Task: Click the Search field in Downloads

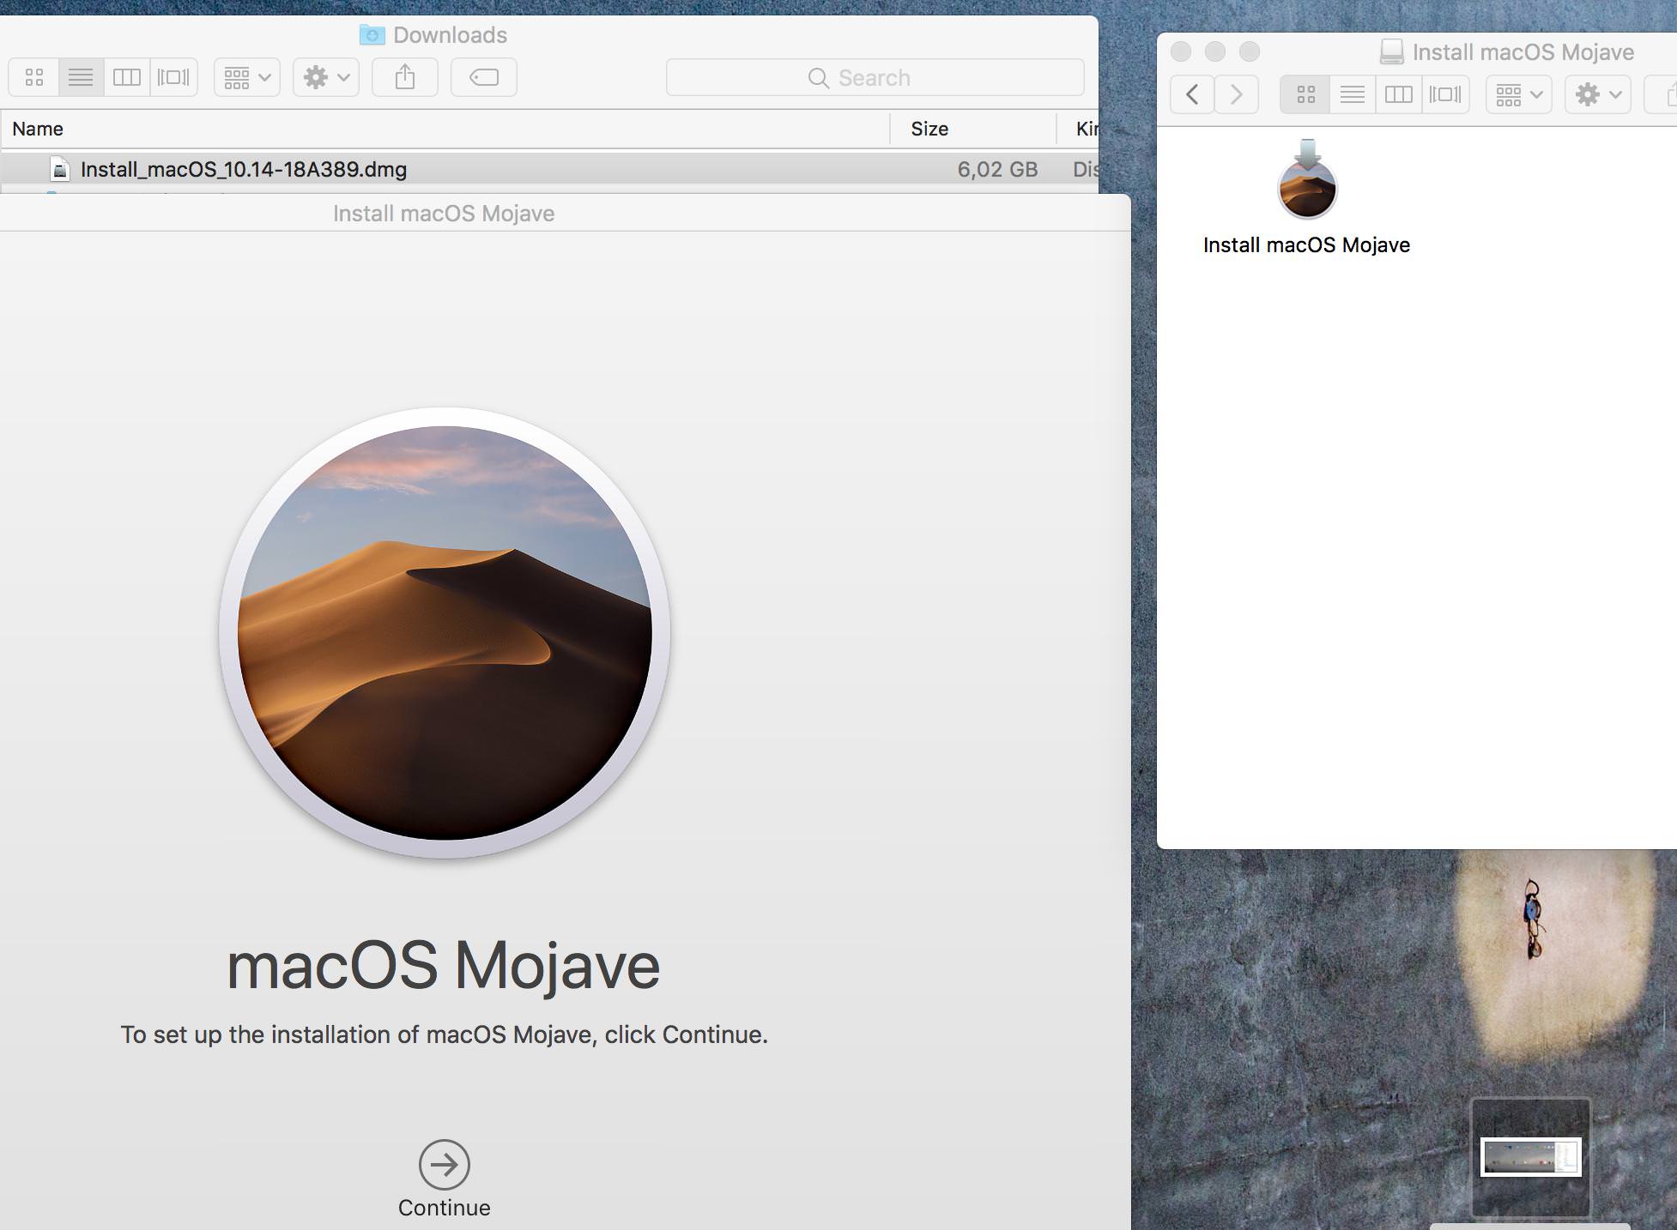Action: pyautogui.click(x=875, y=78)
